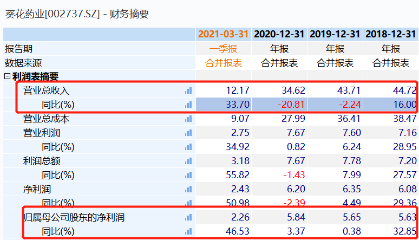Click the 2018-12-31 column header
Screen dimensions: 419x240
click(x=391, y=34)
